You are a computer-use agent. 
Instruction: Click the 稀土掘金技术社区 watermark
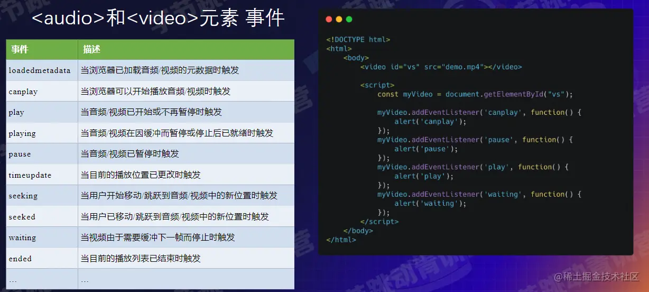click(596, 277)
